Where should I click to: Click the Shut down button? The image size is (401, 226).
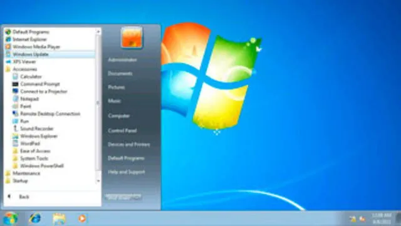123,197
